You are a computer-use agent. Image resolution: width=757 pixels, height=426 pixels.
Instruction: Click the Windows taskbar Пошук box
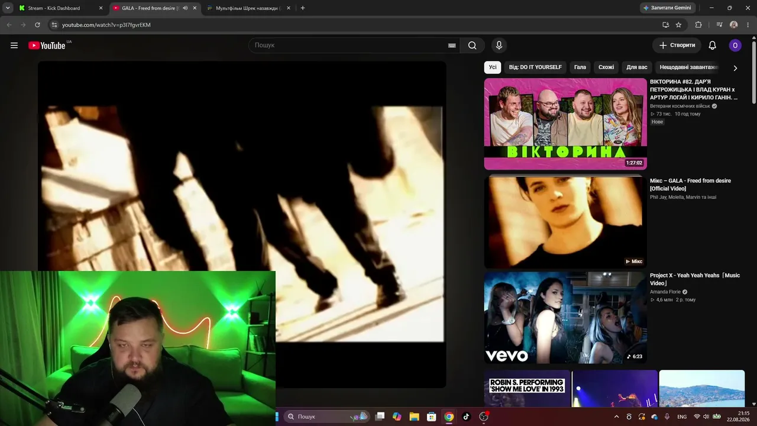pos(326,417)
